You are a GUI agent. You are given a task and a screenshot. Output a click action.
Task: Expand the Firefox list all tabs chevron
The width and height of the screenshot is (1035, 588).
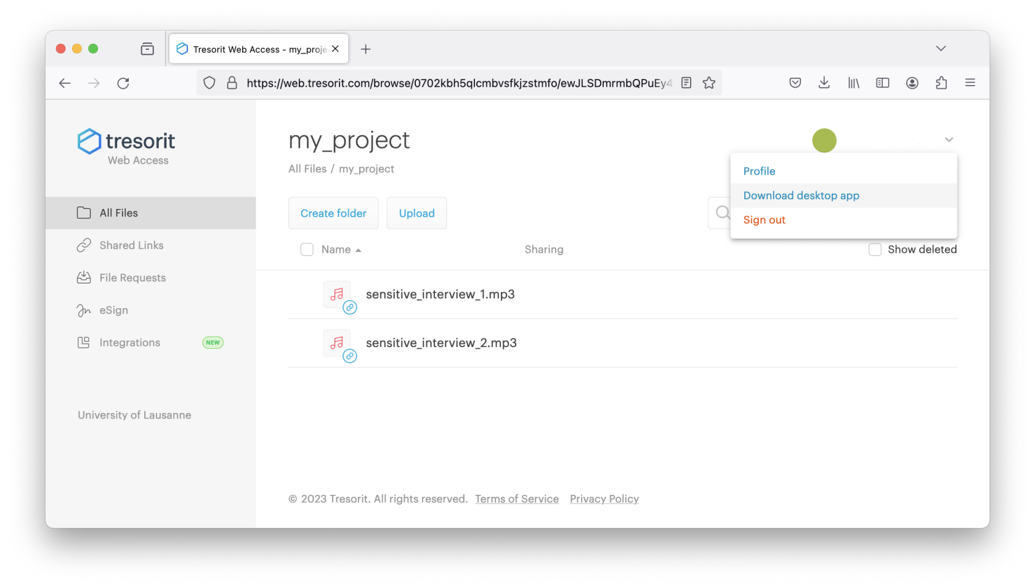(x=941, y=49)
